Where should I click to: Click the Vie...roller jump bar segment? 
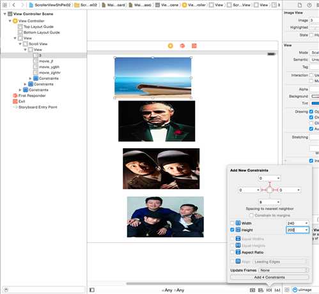coord(194,4)
